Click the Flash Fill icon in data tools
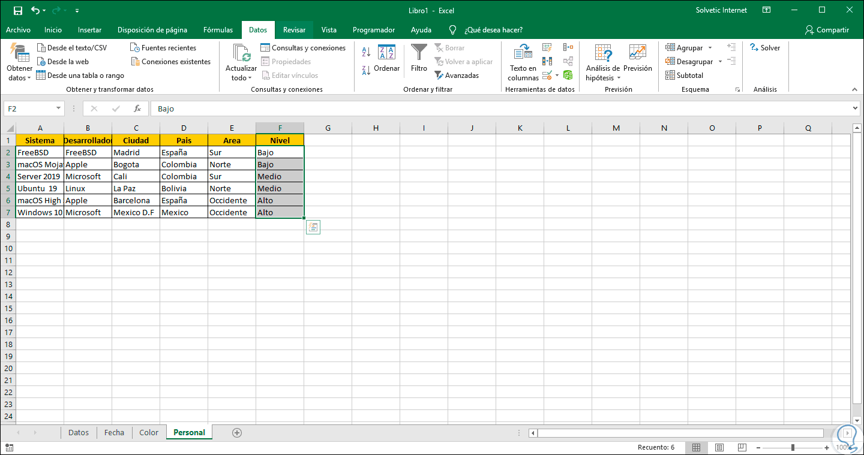This screenshot has height=455, width=864. (547, 47)
